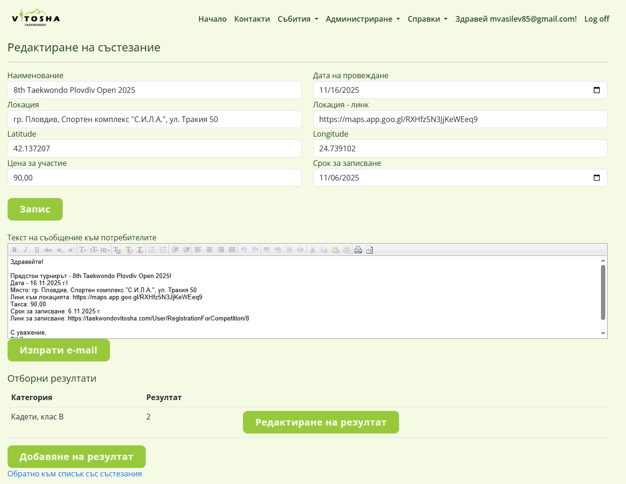Insert a bulleted list
This screenshot has width=626, height=484.
tap(152, 250)
